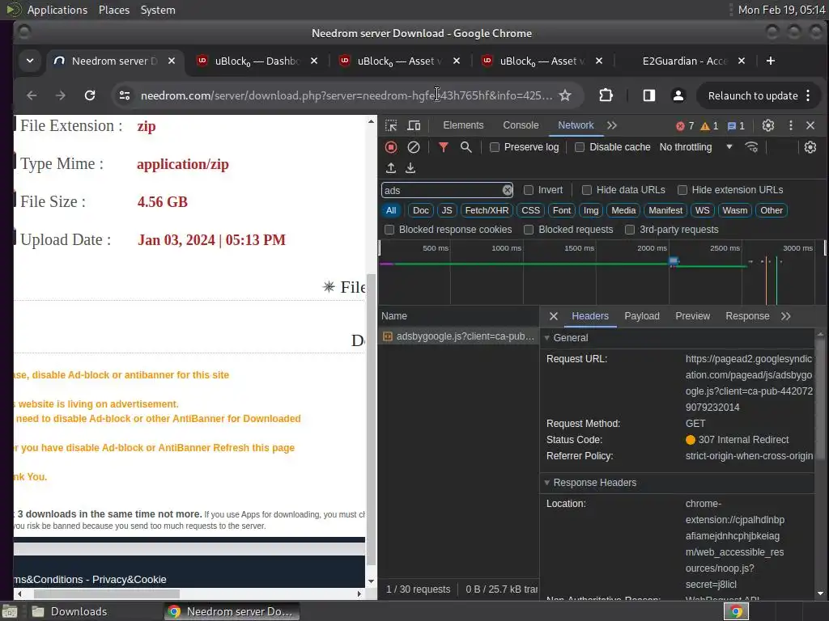Clear the network log
829x621 pixels.
click(x=414, y=147)
